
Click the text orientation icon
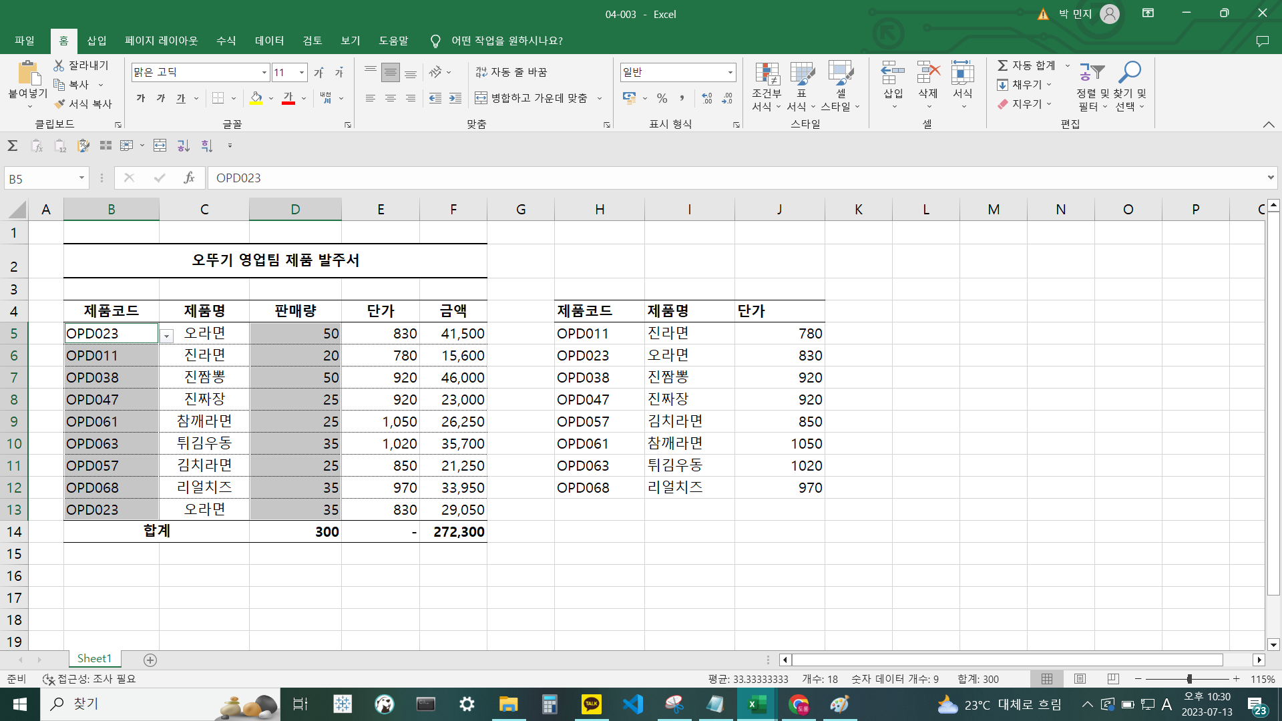coord(435,72)
